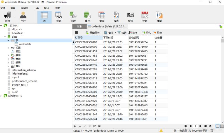Open the 窗口 menu
Viewport: 224px width, 133px height.
pos(46,8)
